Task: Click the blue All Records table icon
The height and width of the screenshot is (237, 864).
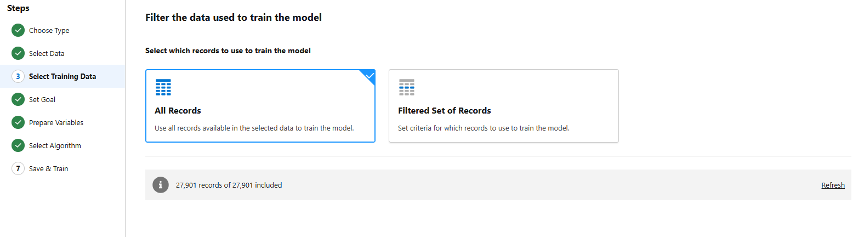Action: [x=163, y=87]
